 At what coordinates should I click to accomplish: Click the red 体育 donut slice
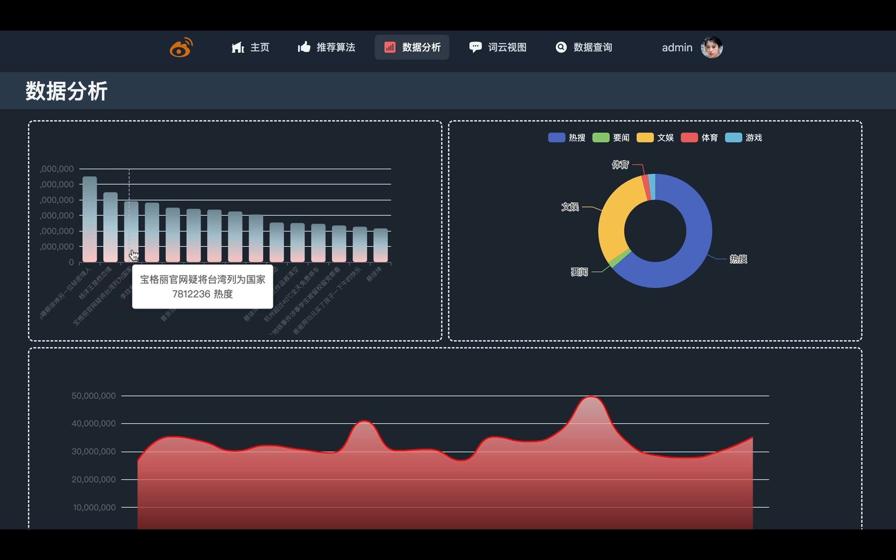[646, 188]
